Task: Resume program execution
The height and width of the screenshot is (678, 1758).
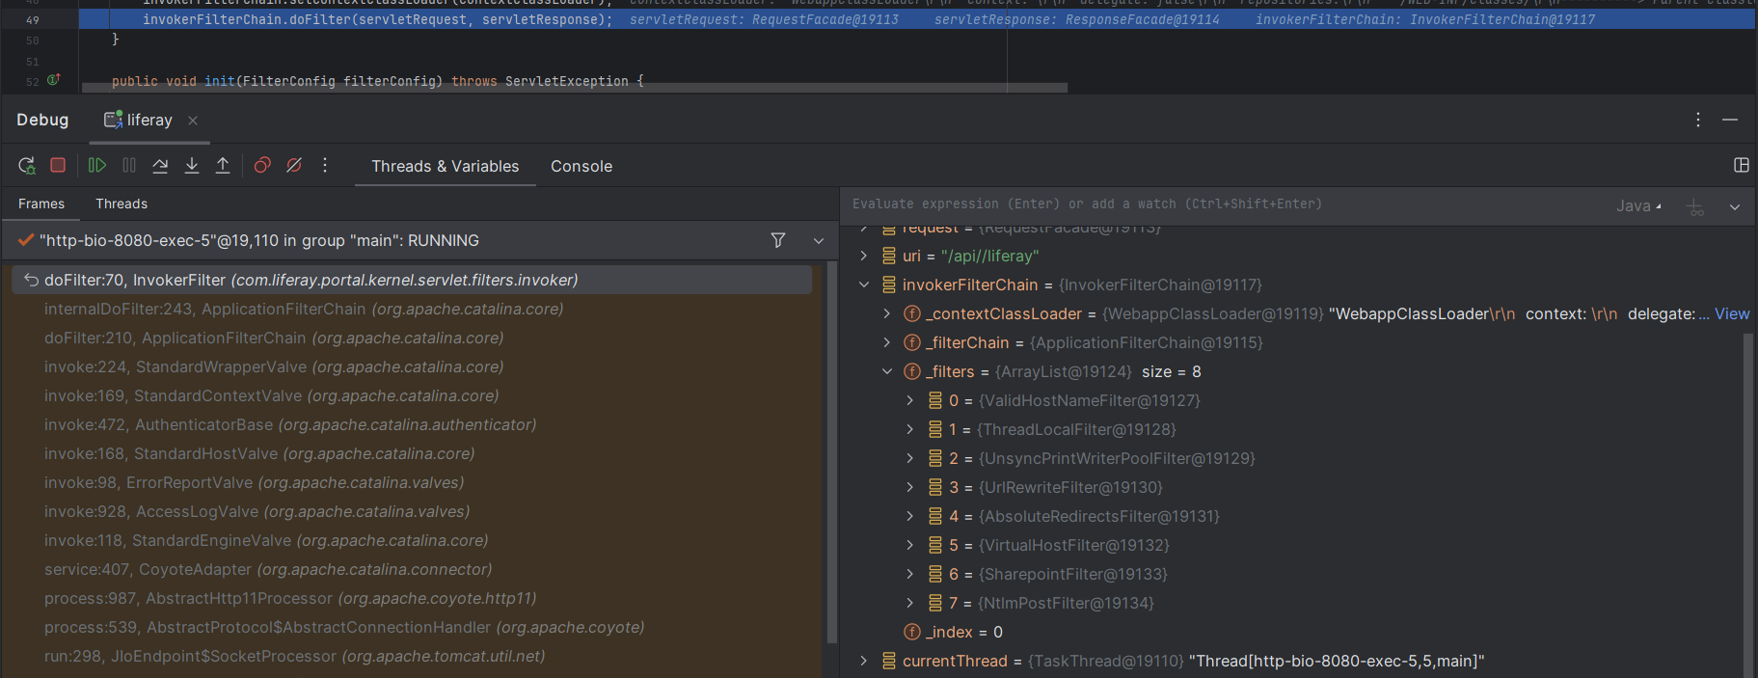Action: click(x=97, y=166)
